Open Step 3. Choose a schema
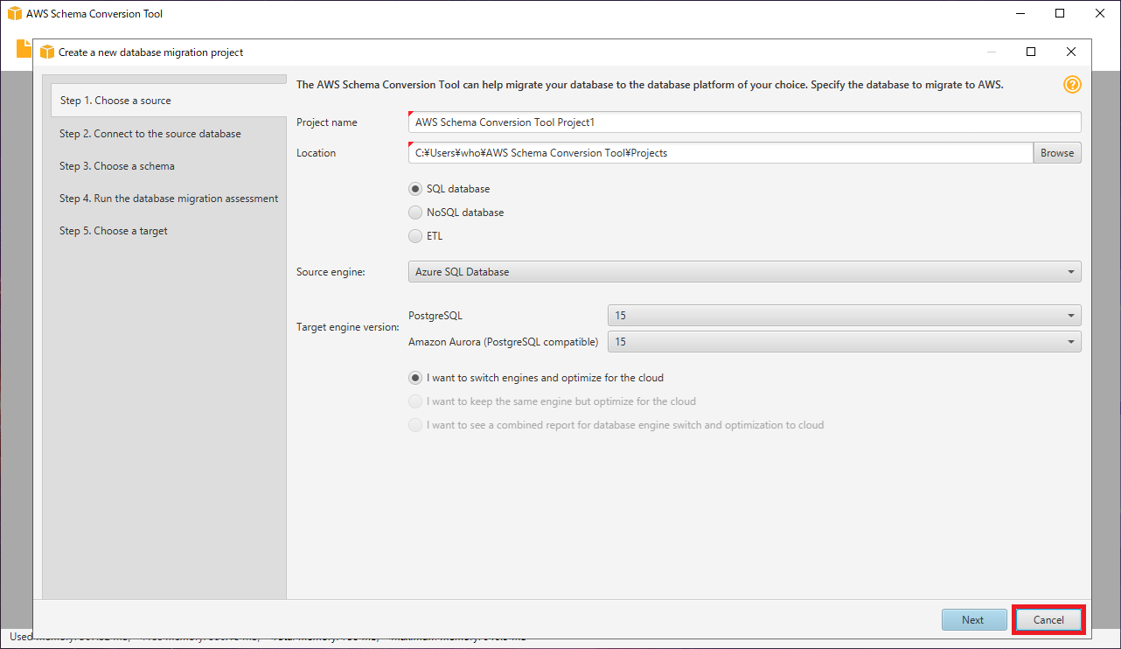1121x649 pixels. coord(117,166)
